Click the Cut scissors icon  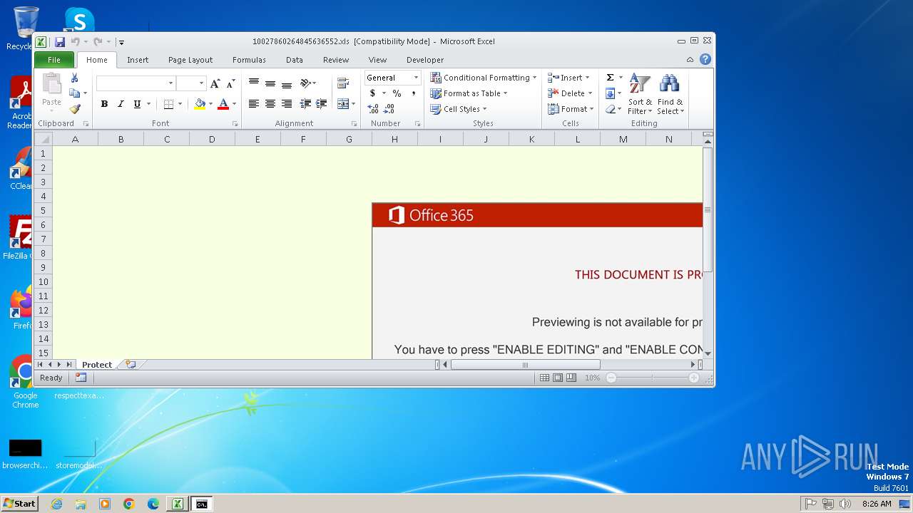74,78
